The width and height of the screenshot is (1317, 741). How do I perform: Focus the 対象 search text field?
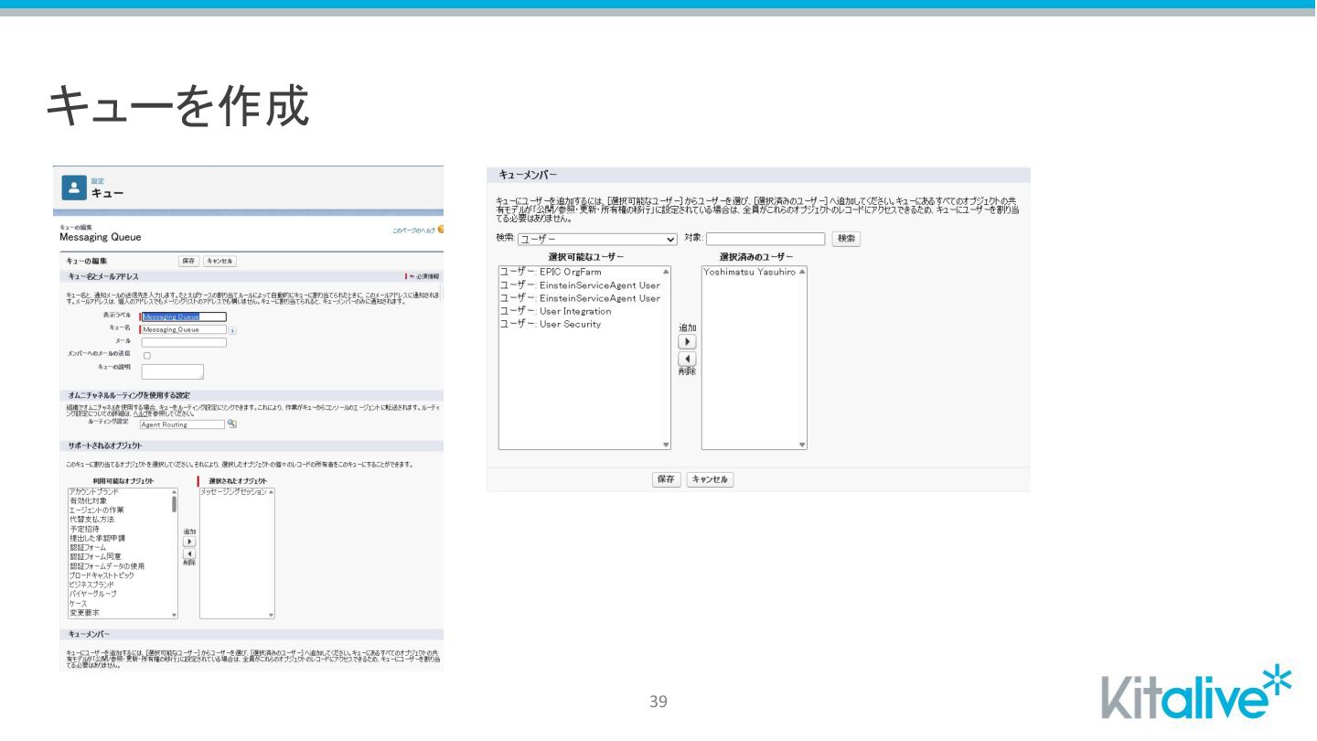tap(766, 239)
